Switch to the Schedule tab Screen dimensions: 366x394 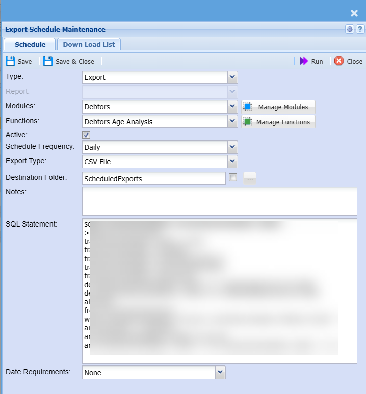[x=30, y=44]
